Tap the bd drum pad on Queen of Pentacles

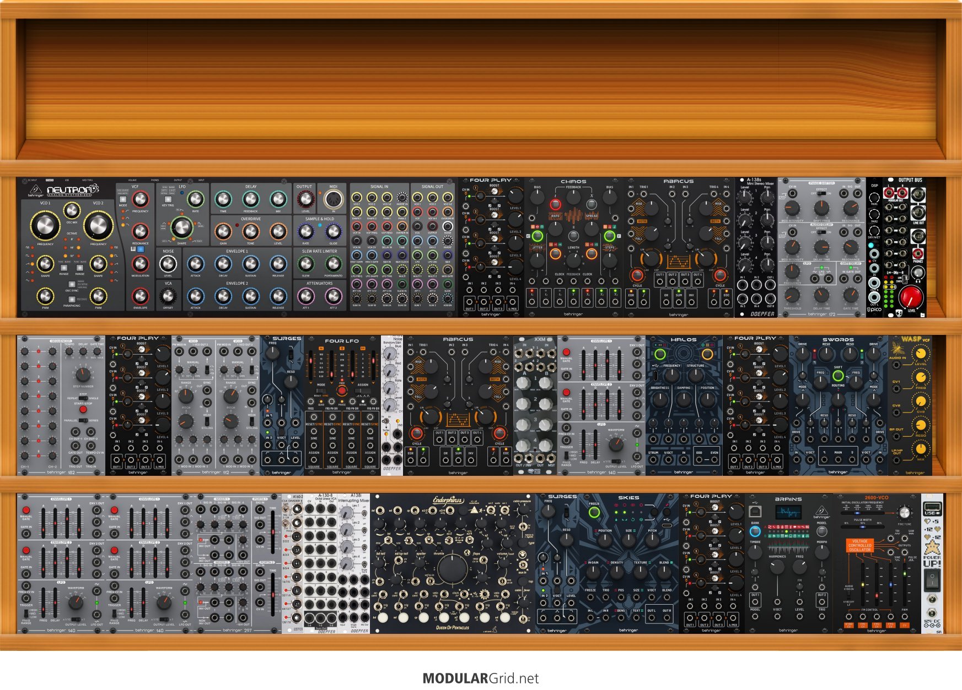pos(382,618)
